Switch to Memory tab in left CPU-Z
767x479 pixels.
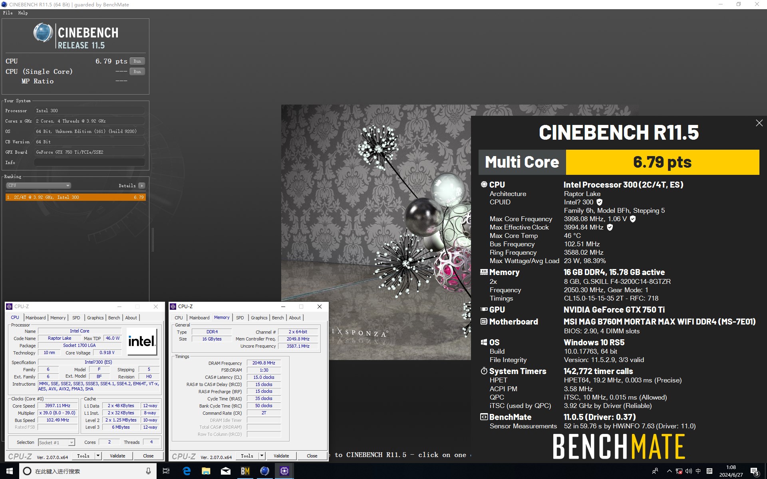click(x=58, y=318)
